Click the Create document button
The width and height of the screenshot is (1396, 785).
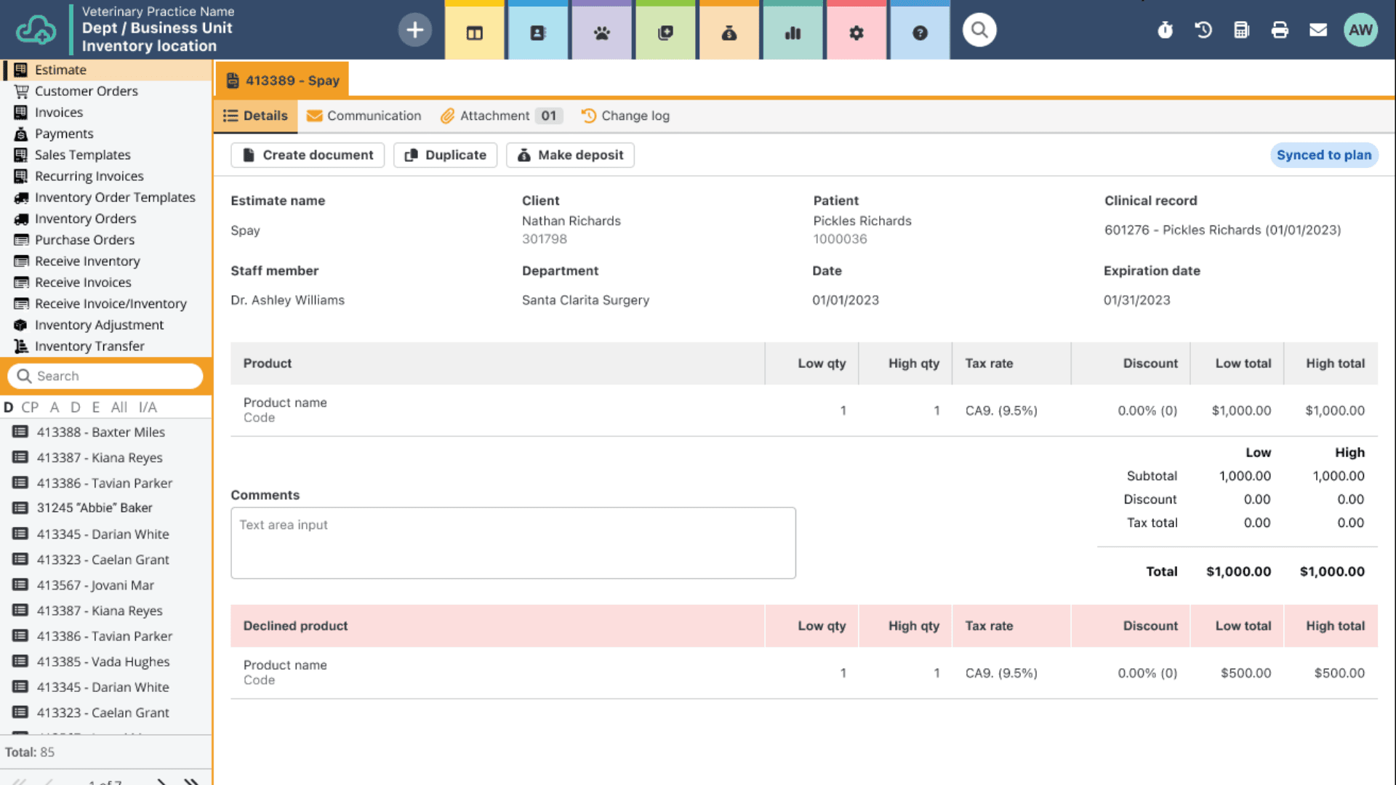tap(308, 155)
